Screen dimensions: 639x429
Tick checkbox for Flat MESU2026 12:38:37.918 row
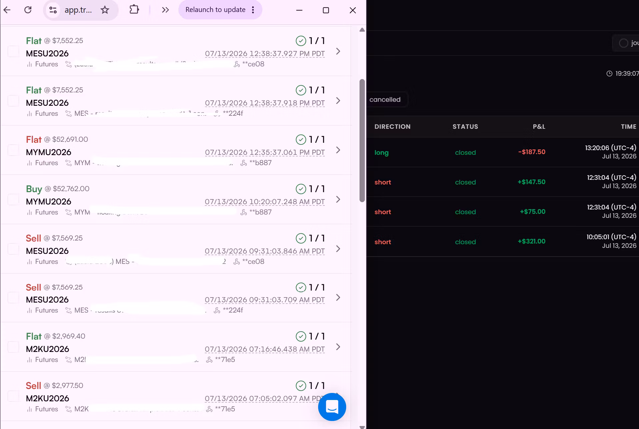coord(13,101)
